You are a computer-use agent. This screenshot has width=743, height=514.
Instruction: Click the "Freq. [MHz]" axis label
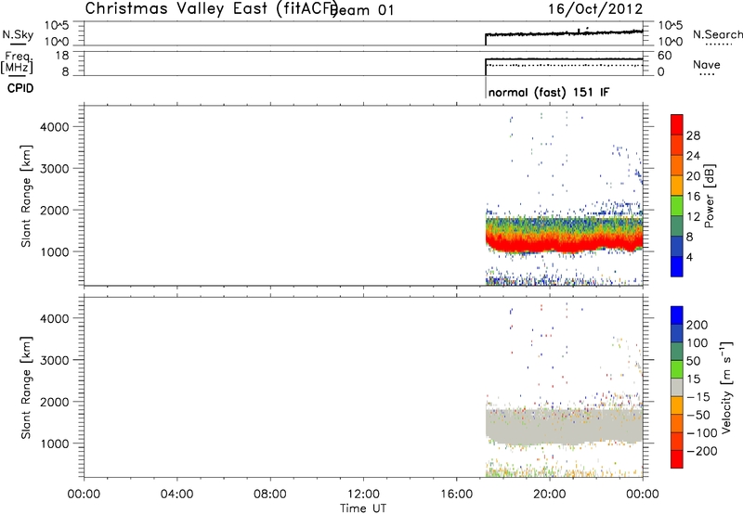click(x=17, y=63)
